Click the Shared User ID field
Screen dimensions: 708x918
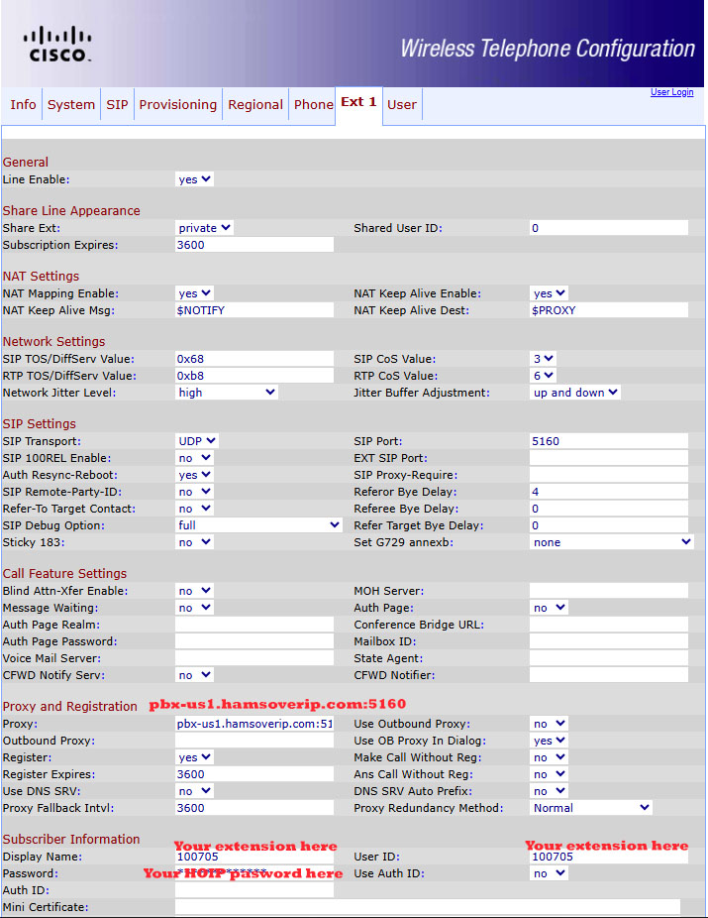coord(609,228)
